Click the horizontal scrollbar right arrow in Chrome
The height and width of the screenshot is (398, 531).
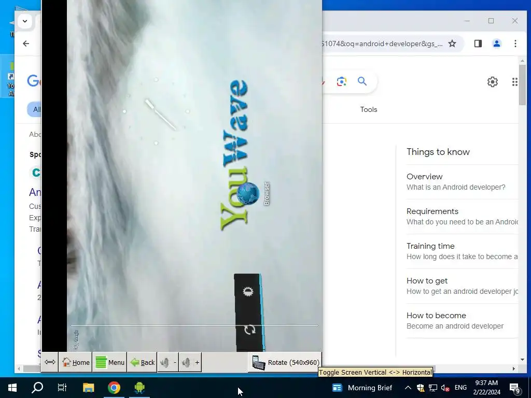tap(514, 368)
